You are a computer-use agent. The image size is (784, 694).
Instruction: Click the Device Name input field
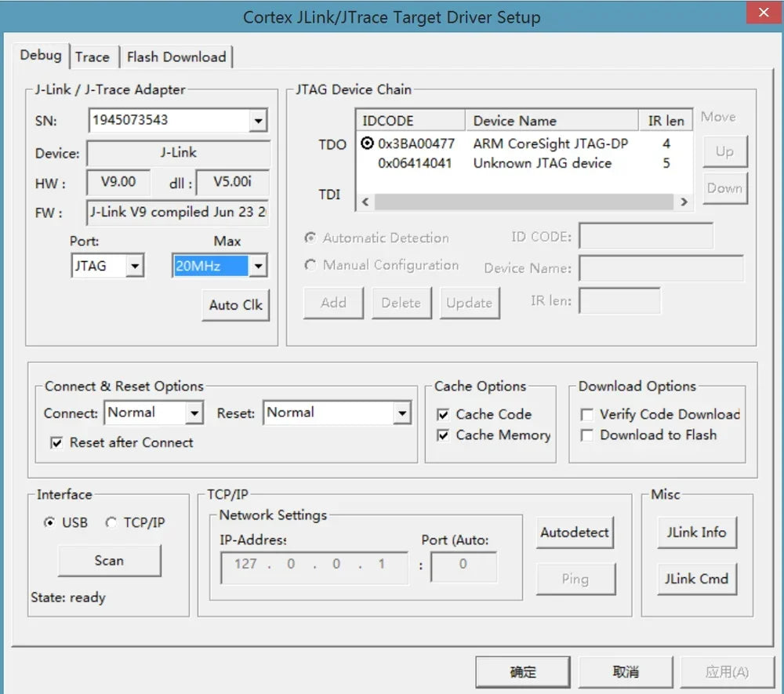(661, 267)
